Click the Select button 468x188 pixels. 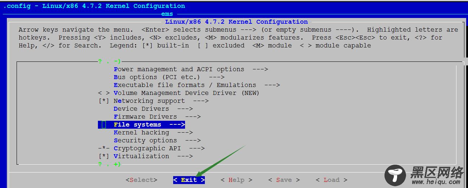[141, 180]
